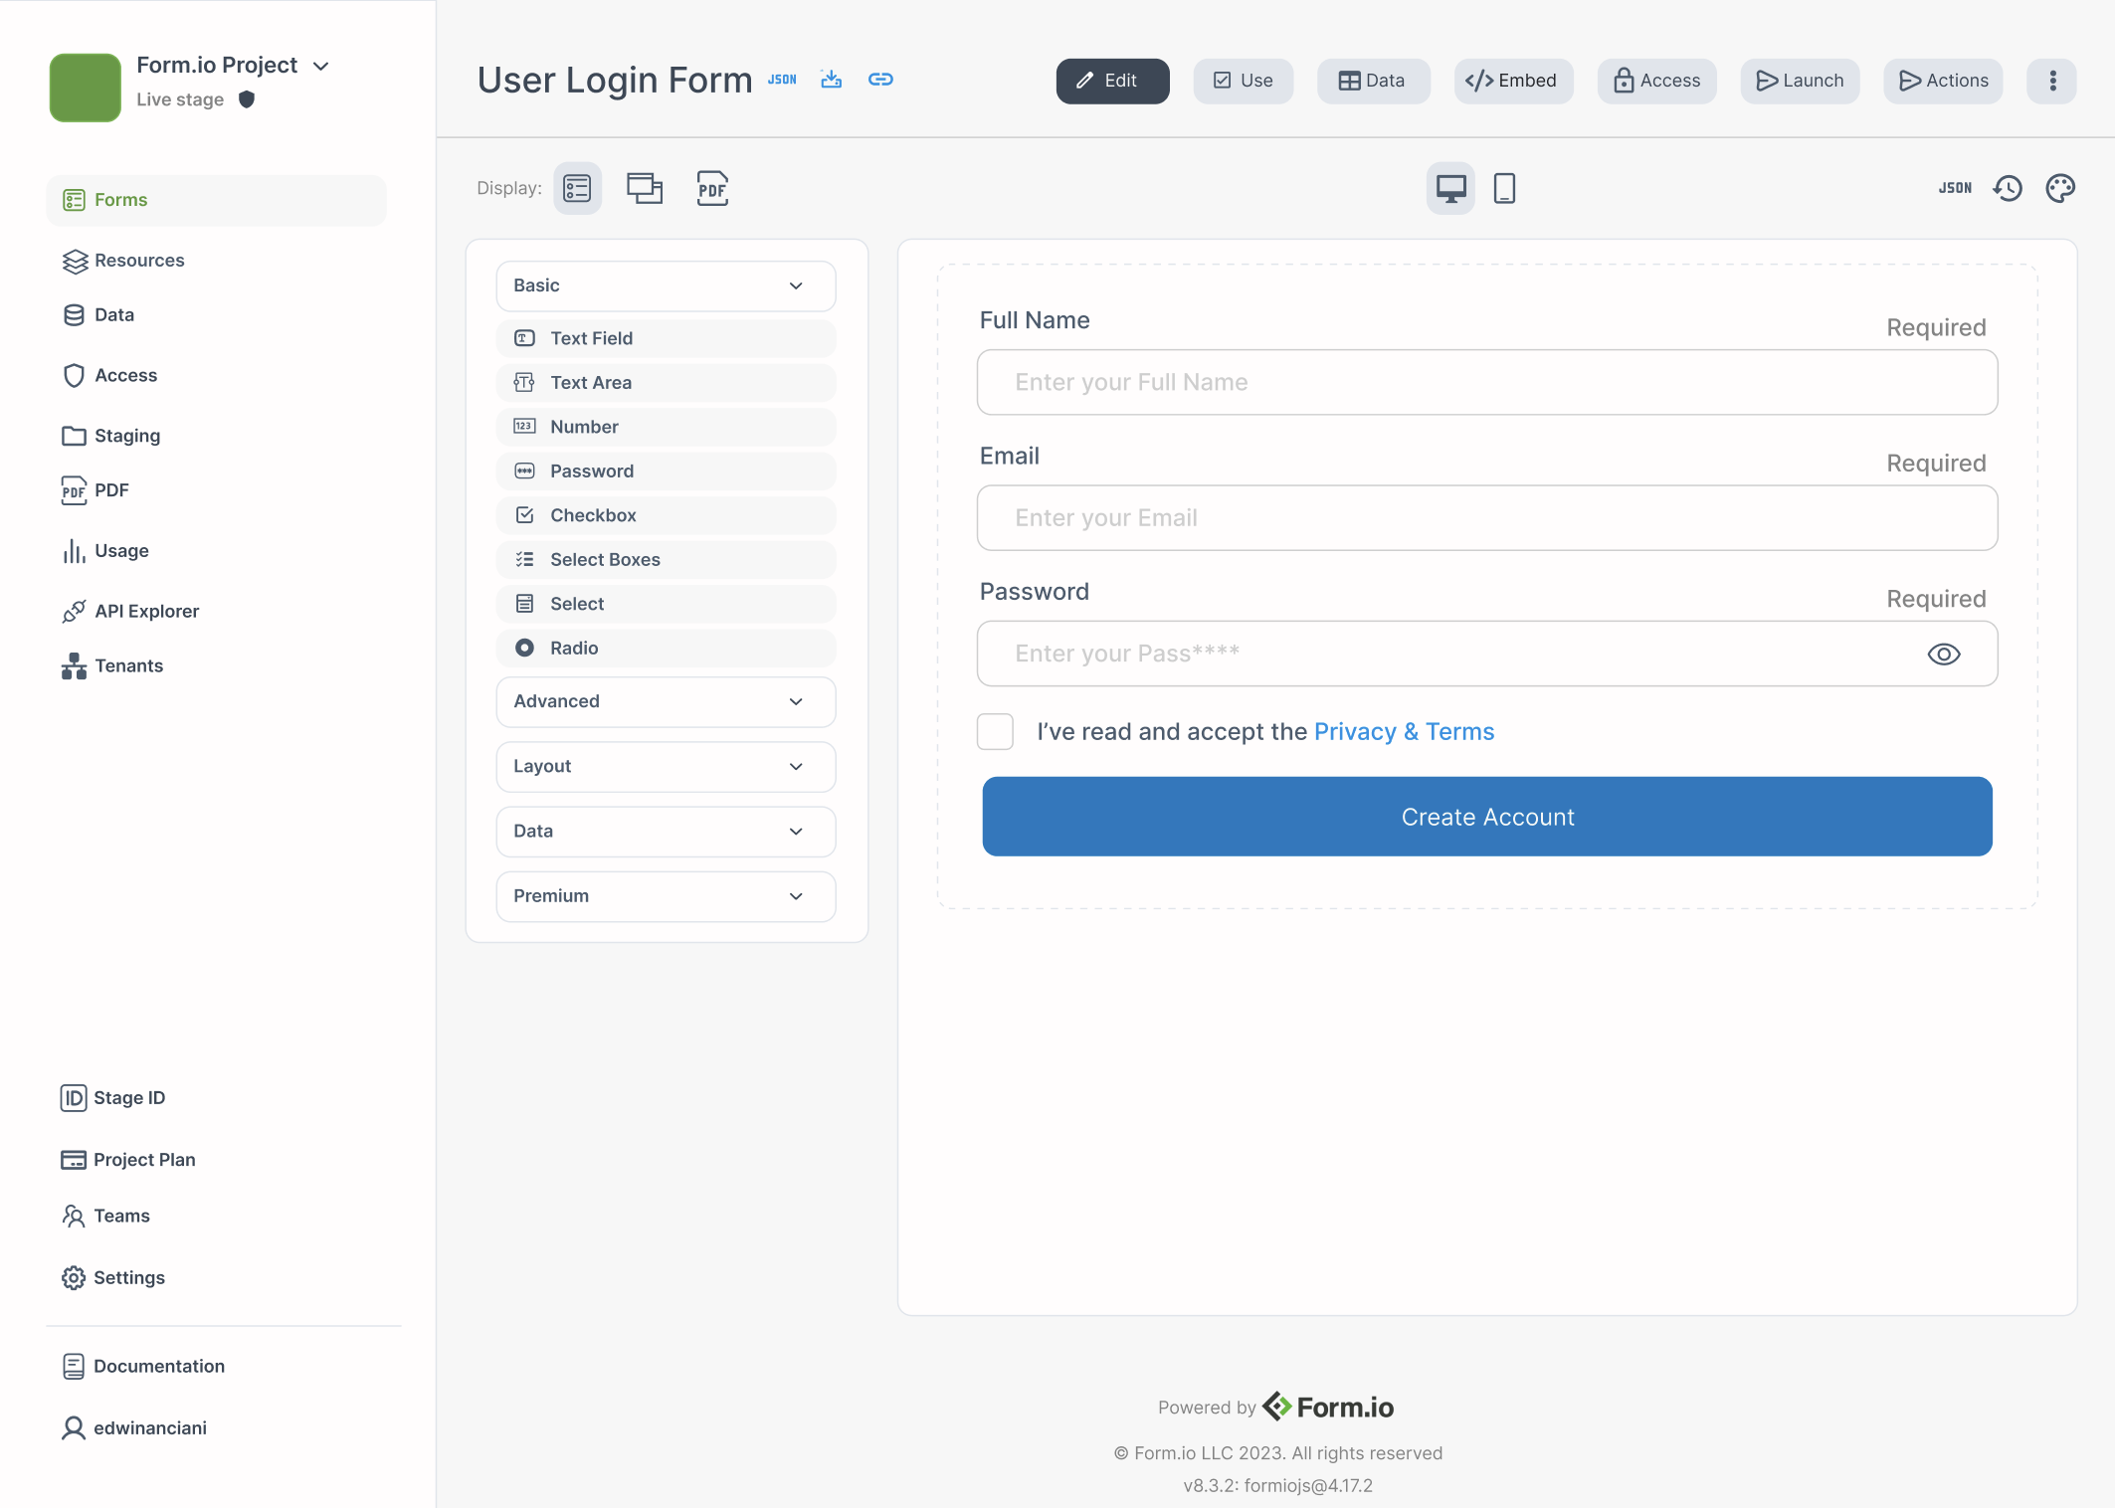Click the download form icon beside title
2115x1508 pixels.
coord(832,80)
